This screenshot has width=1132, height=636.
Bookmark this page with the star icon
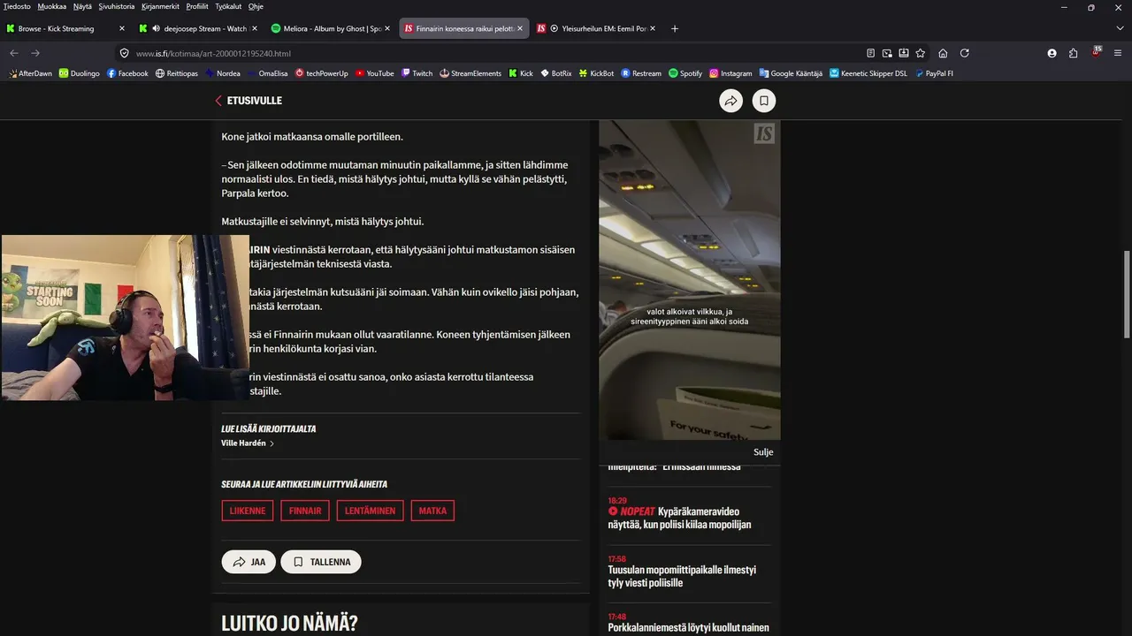tap(921, 53)
